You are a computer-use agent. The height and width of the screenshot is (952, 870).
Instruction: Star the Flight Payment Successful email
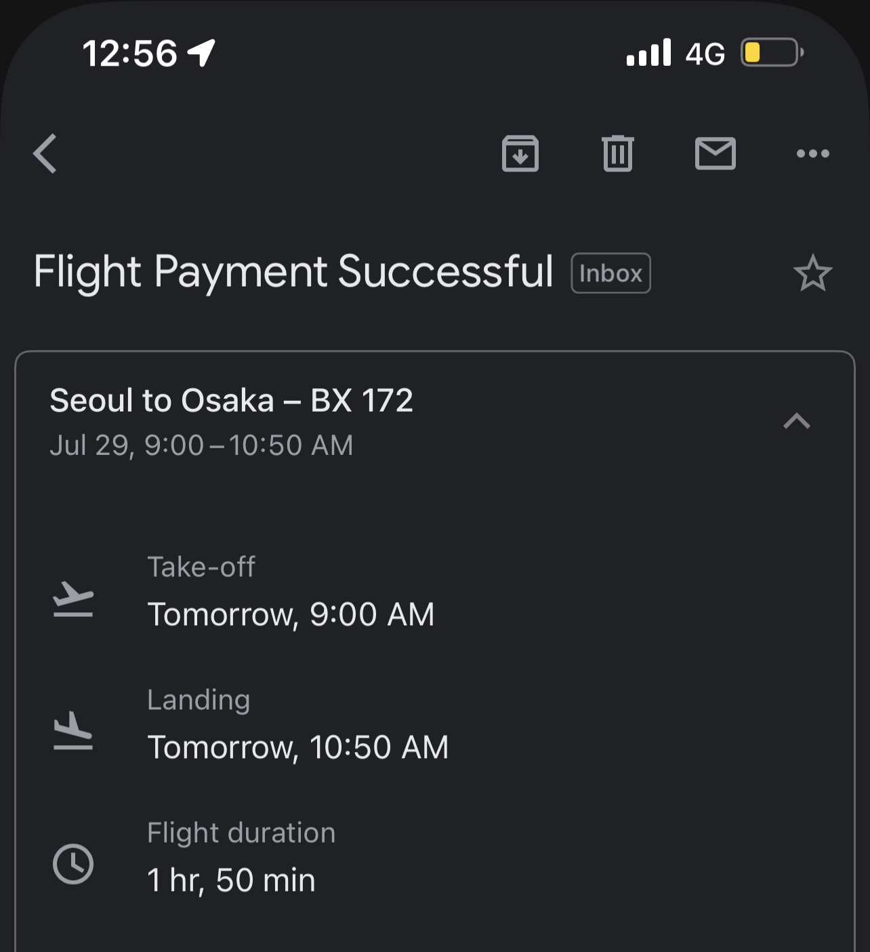coord(812,273)
